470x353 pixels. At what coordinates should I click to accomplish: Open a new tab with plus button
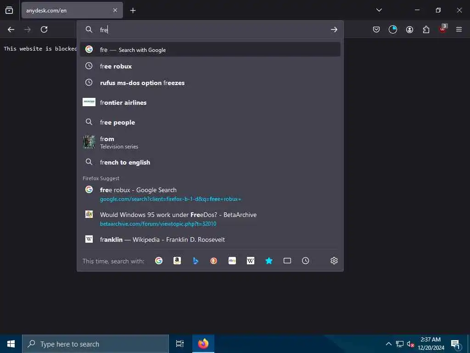click(133, 11)
